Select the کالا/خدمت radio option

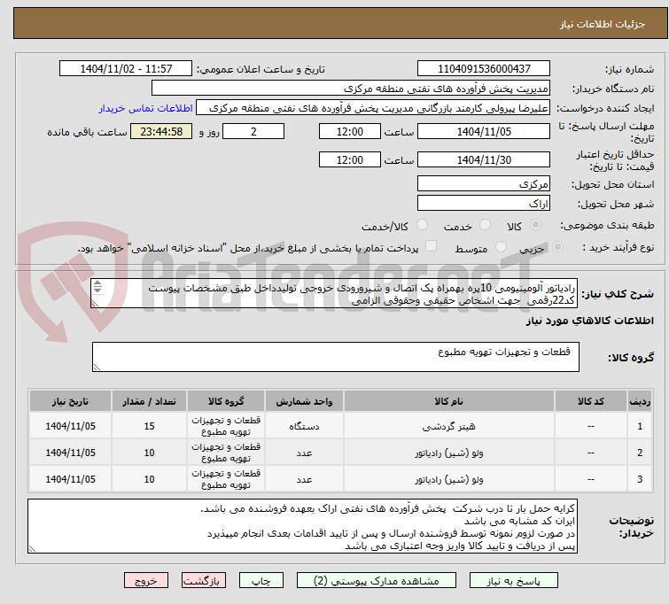[x=422, y=225]
